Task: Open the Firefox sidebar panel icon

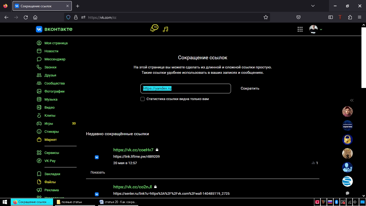Action: pos(331,17)
